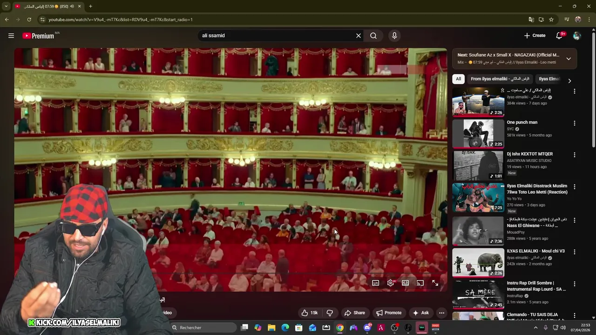Open options for Ilyas Elmaliki Disstrack reaction

click(x=574, y=187)
